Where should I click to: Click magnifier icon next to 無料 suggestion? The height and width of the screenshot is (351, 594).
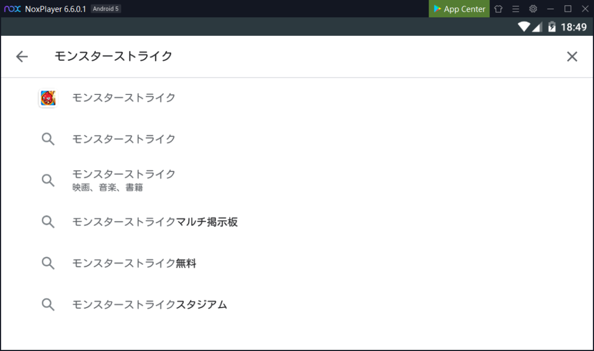coord(48,263)
